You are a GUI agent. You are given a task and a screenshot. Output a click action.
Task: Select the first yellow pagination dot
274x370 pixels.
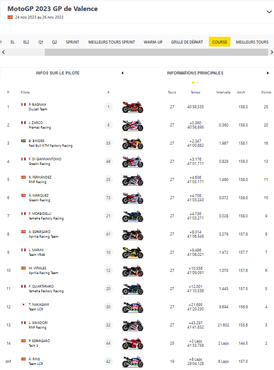tap(193, 83)
